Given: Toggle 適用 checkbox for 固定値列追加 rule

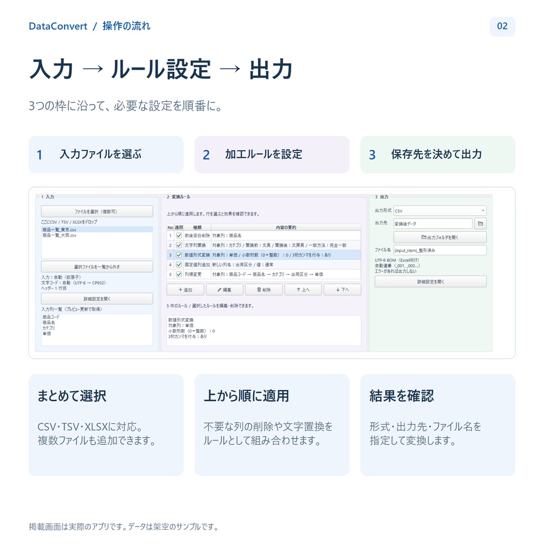Looking at the screenshot, I should point(179,265).
